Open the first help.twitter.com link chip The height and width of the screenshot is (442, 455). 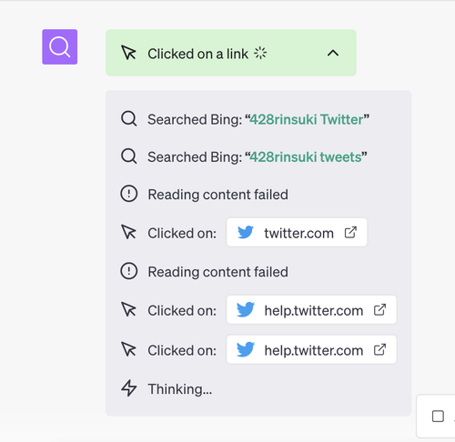pyautogui.click(x=311, y=310)
